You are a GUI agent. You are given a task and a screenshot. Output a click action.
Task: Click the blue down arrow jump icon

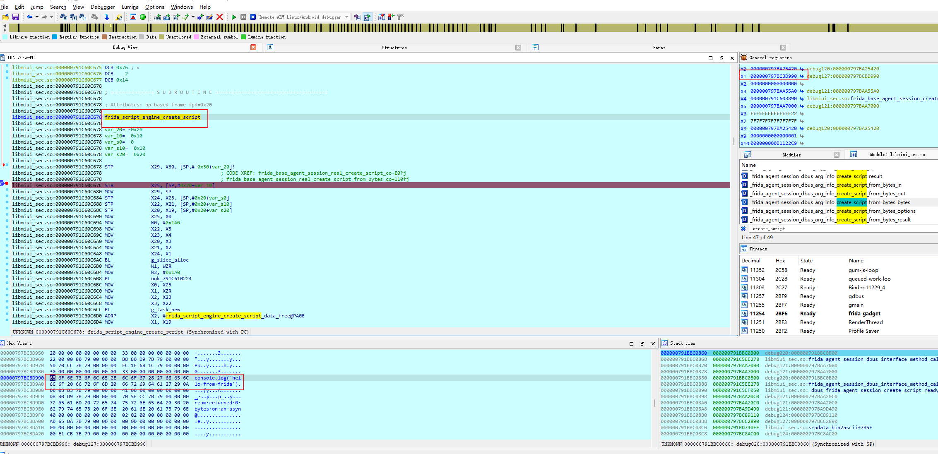coord(107,17)
